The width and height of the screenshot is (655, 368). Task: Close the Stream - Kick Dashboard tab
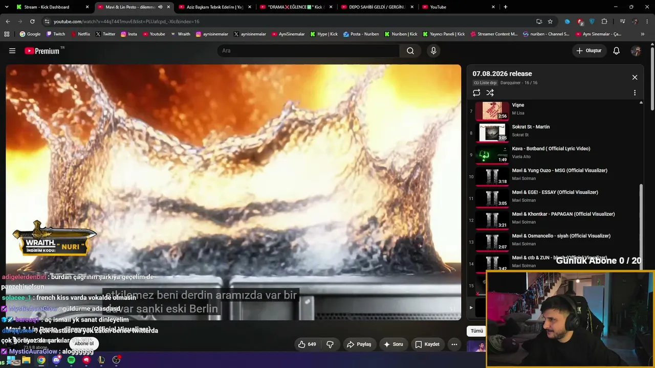click(x=87, y=7)
